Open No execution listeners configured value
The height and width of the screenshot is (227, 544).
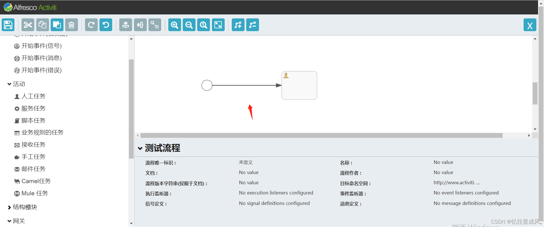click(x=276, y=193)
